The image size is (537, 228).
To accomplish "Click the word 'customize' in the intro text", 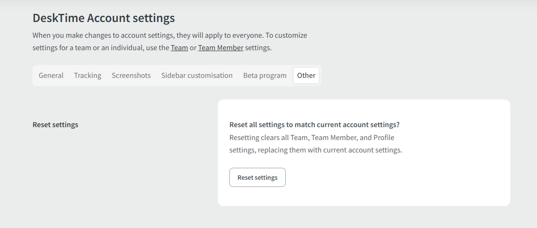I will (x=291, y=35).
